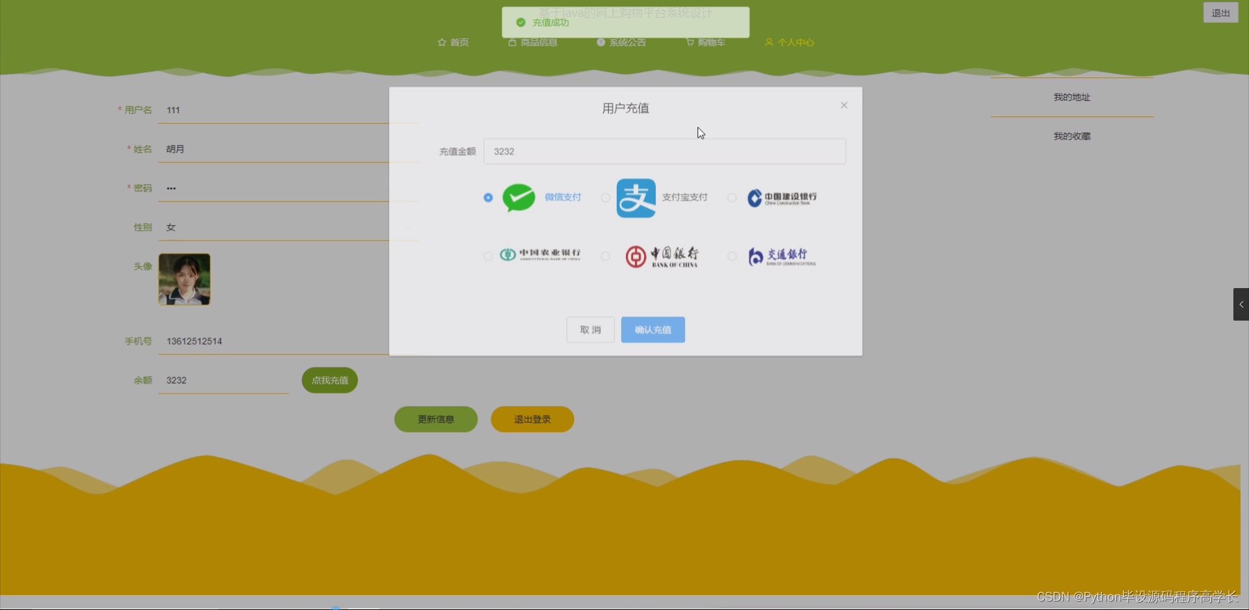Open 我的收藏 in the side menu
Screen dimensions: 1249x610
[1072, 136]
